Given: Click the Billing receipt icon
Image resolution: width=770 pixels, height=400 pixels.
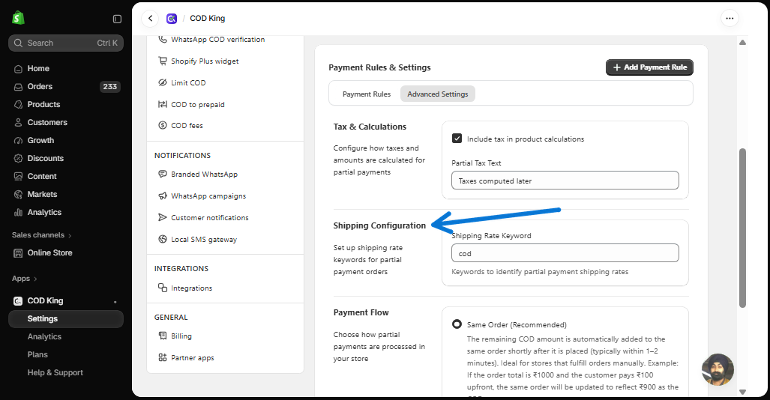Looking at the screenshot, I should point(163,336).
